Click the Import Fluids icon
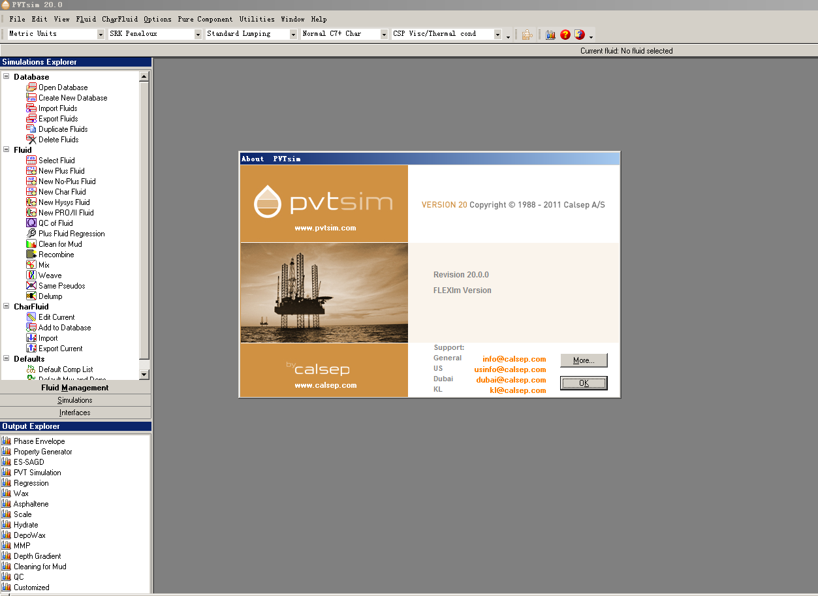The width and height of the screenshot is (818, 596). coord(31,108)
